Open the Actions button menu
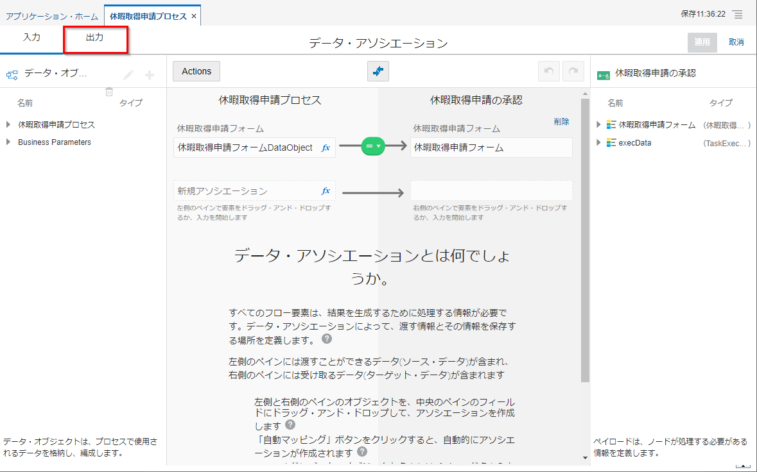The image size is (757, 472). pos(196,71)
